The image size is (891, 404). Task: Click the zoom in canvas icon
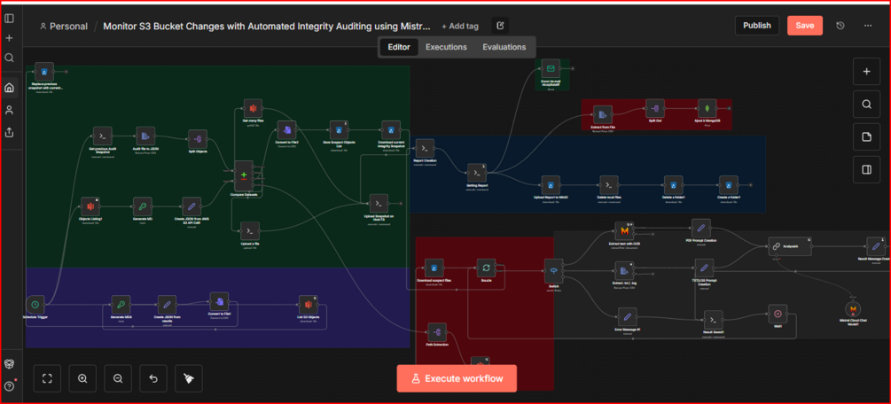click(82, 378)
